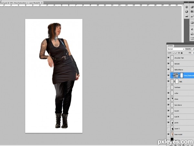This screenshot has height=146, width=194.
Task: Open the Histogram panel icon
Action: 187,16
